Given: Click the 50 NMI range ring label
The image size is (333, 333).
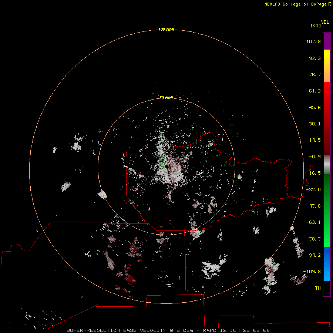Looking at the screenshot, I should coord(166,98).
